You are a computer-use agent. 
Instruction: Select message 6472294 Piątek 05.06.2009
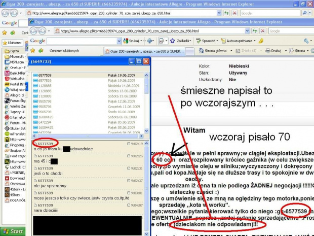88,122
